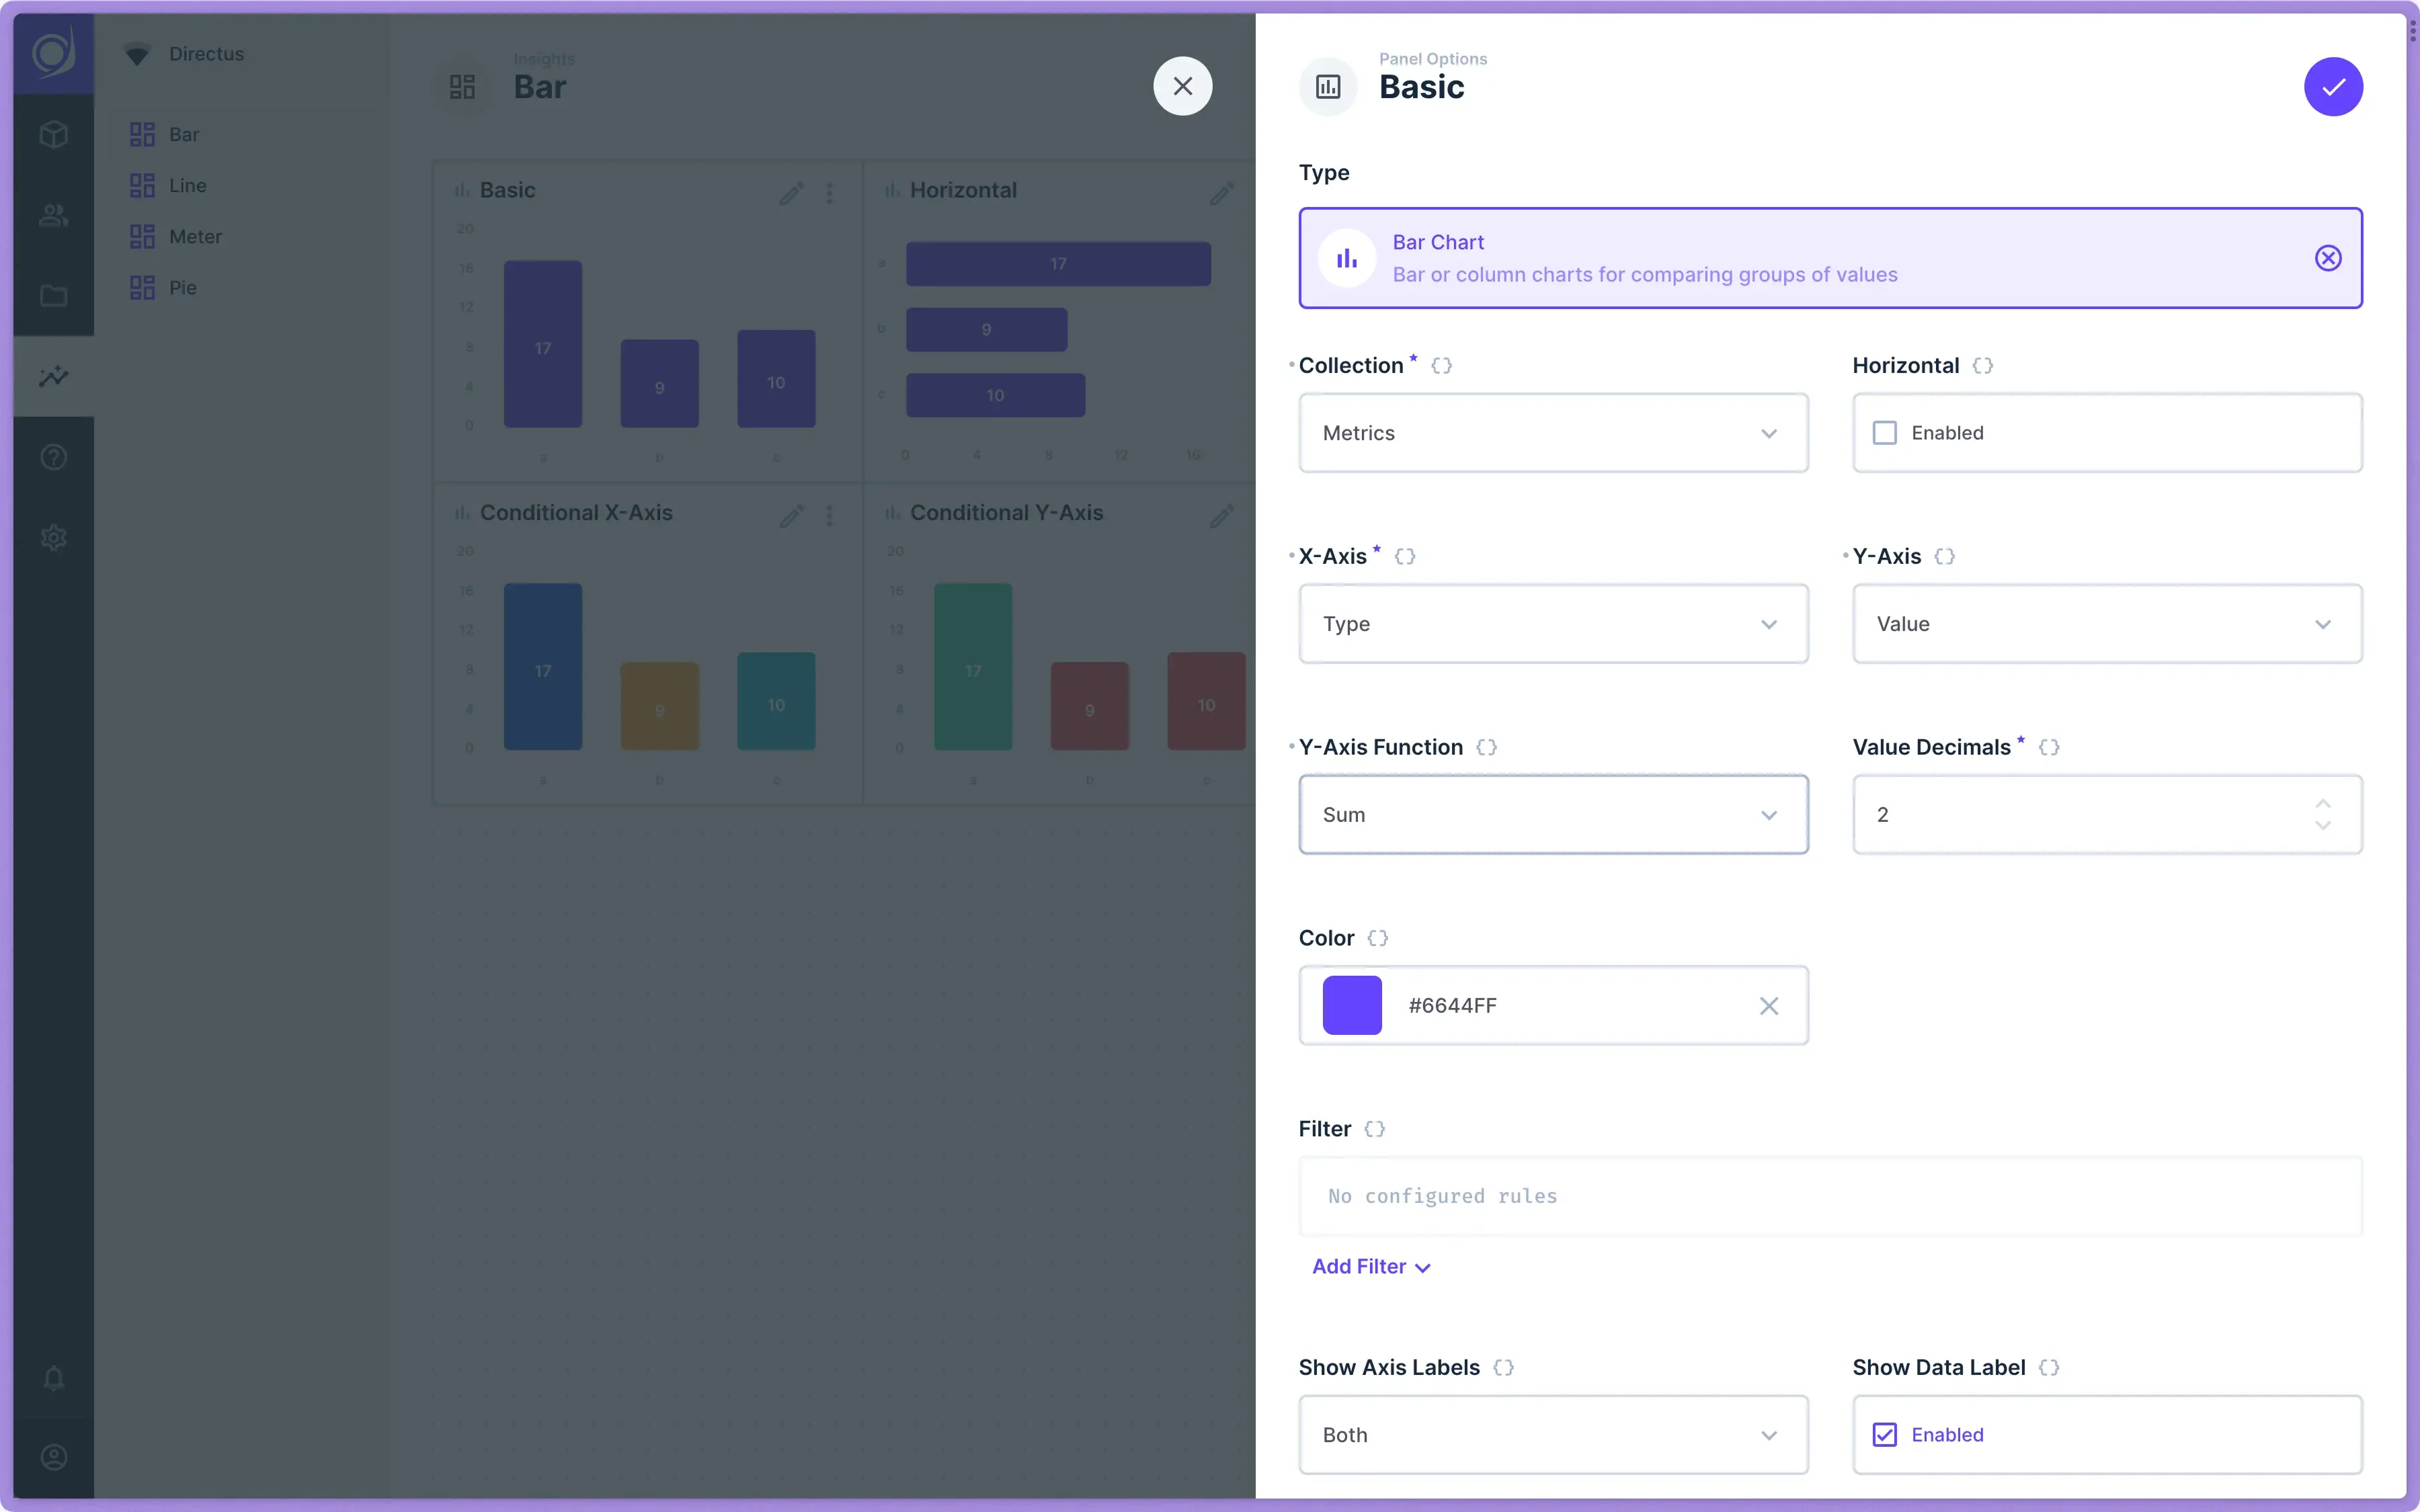Expand the Add Filter menu
Viewport: 2420px width, 1512px height.
click(x=1371, y=1267)
